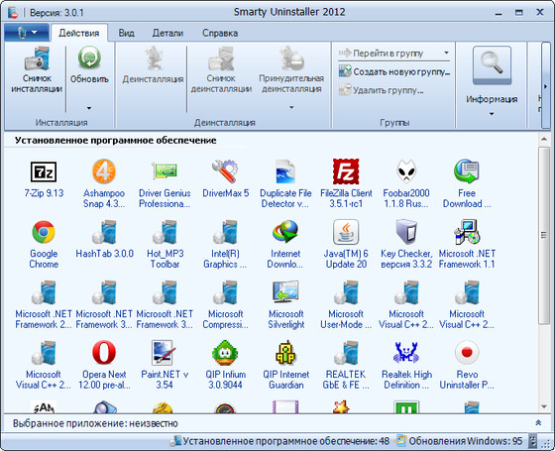Expand the Обновить dropdown arrow
Image resolution: width=555 pixels, height=451 pixels.
(89, 108)
